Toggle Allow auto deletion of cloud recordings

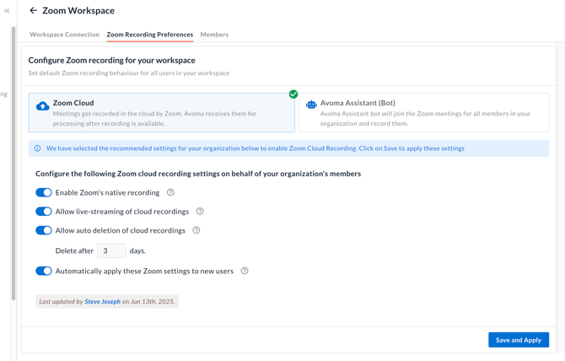(x=44, y=230)
